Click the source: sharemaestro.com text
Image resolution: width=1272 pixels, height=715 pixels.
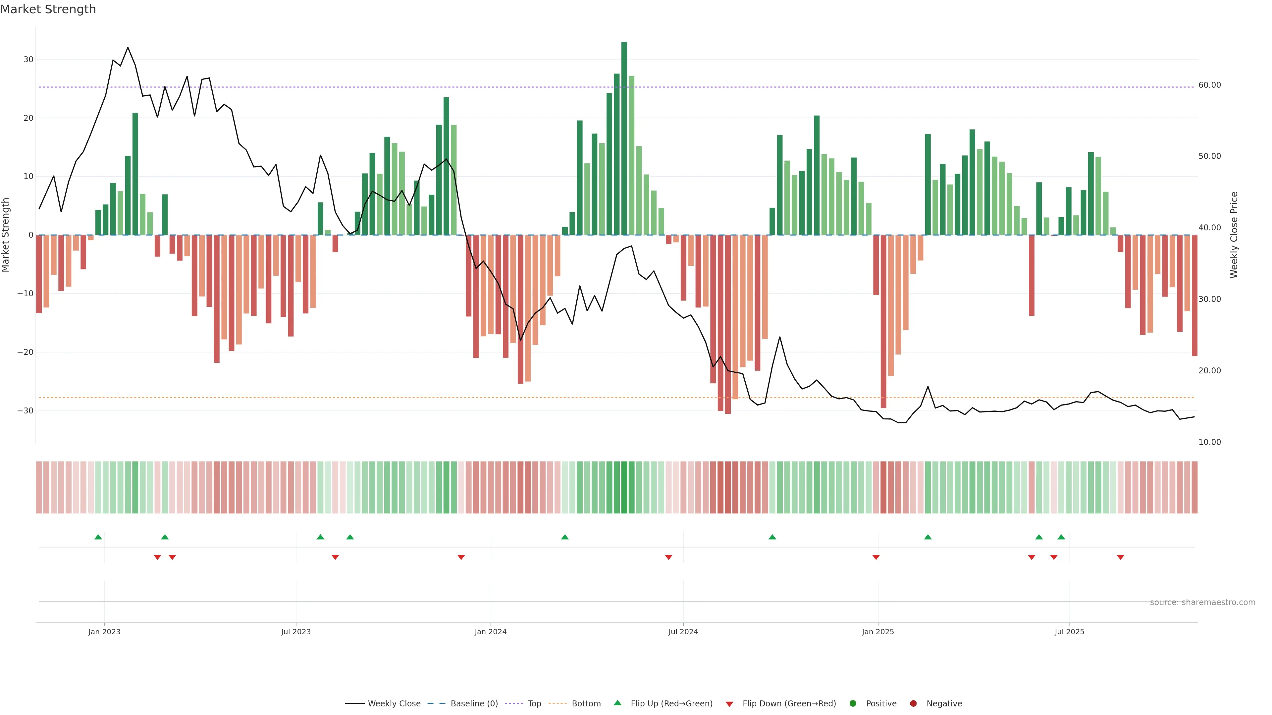(x=1202, y=602)
